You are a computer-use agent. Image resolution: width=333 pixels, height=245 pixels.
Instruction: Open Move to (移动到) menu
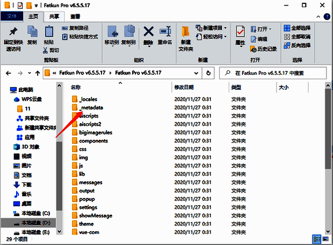pos(112,35)
